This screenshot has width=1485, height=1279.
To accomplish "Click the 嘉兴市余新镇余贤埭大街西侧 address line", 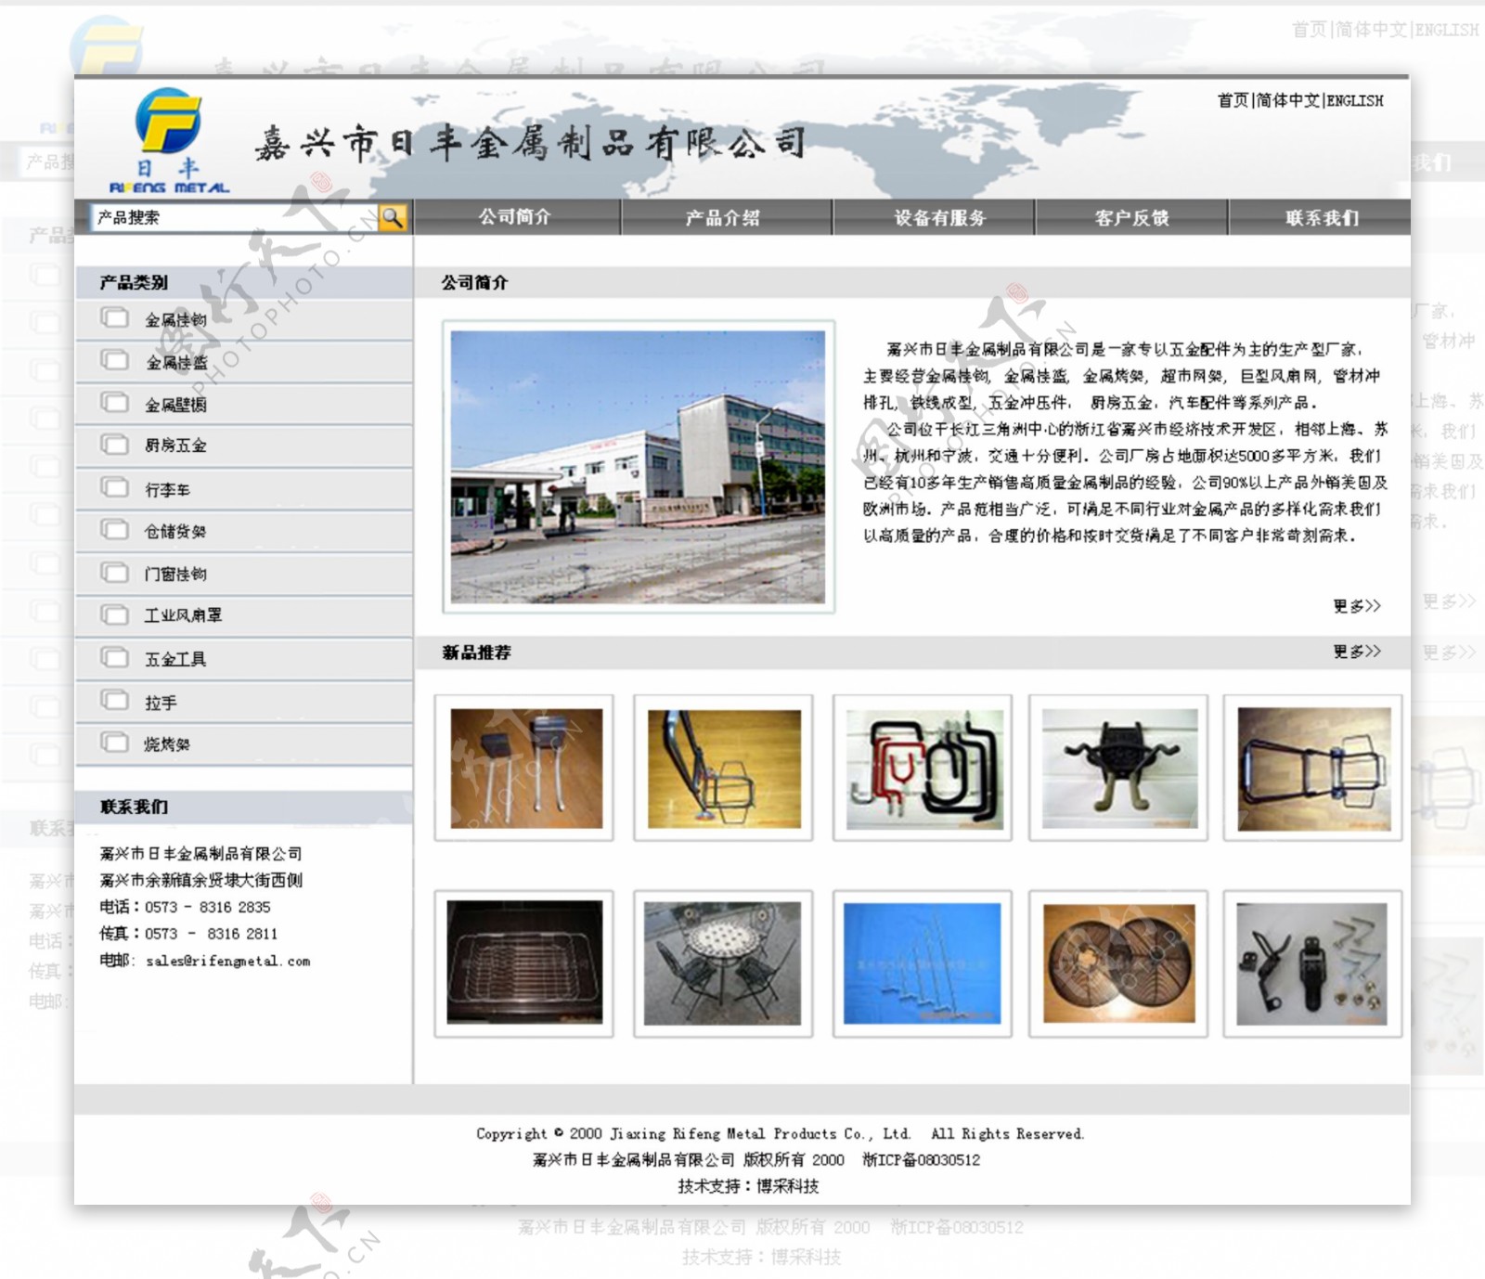I will [x=201, y=880].
